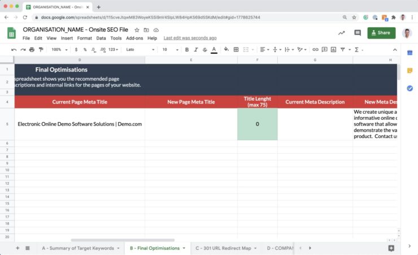The height and width of the screenshot is (255, 418).
Task: Open the fill color bucket tool
Action: point(226,49)
